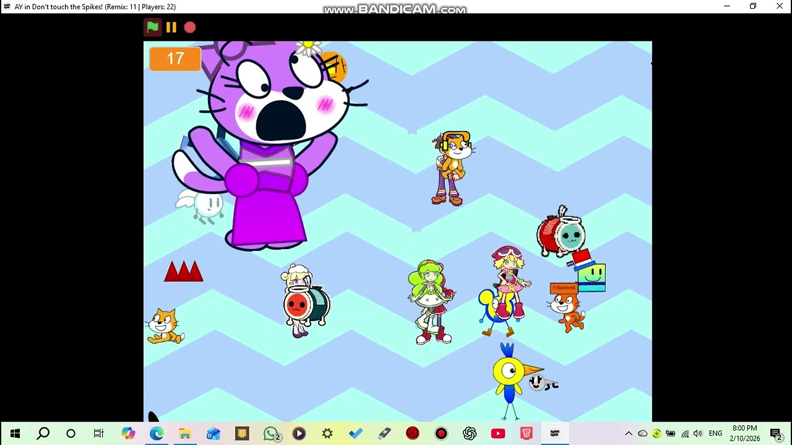The width and height of the screenshot is (792, 445).
Task: Open the Cortana circle icon on the taskbar
Action: click(71, 433)
